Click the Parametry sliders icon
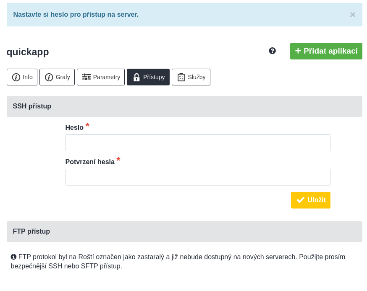 [87, 77]
